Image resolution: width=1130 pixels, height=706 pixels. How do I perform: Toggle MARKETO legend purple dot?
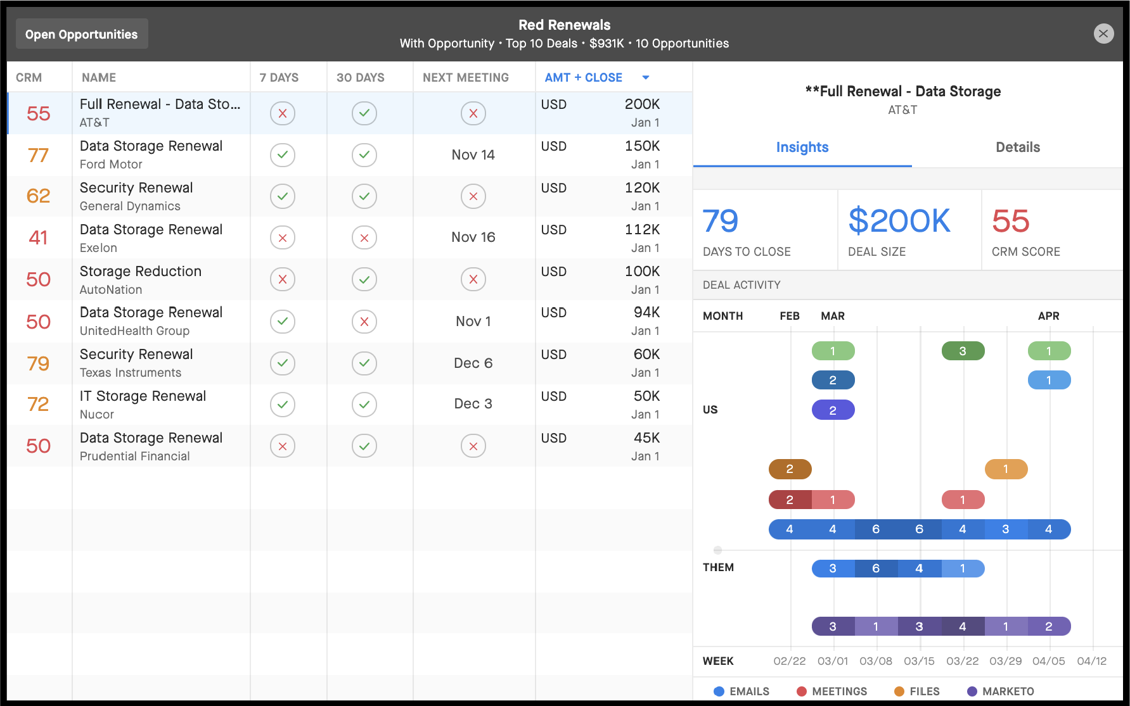(972, 691)
